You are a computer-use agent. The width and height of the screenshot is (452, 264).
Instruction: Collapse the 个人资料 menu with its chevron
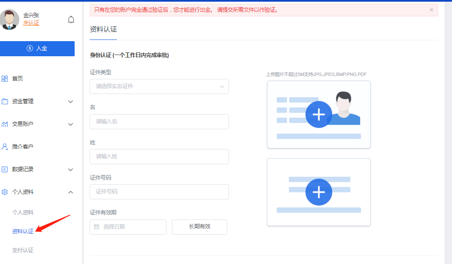pos(70,192)
